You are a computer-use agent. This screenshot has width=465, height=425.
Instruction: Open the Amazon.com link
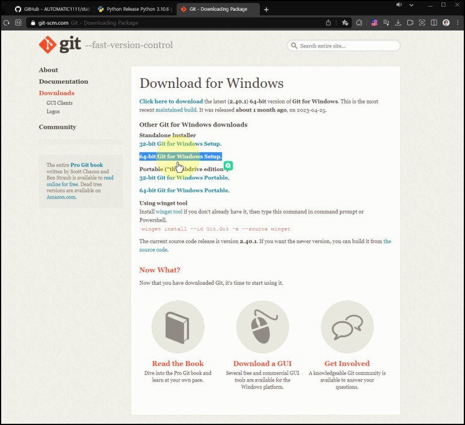pos(61,197)
